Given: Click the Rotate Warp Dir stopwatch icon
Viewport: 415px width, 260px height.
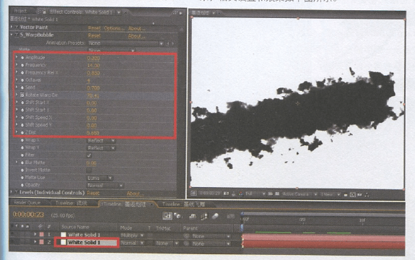Looking at the screenshot, I should pyautogui.click(x=22, y=95).
